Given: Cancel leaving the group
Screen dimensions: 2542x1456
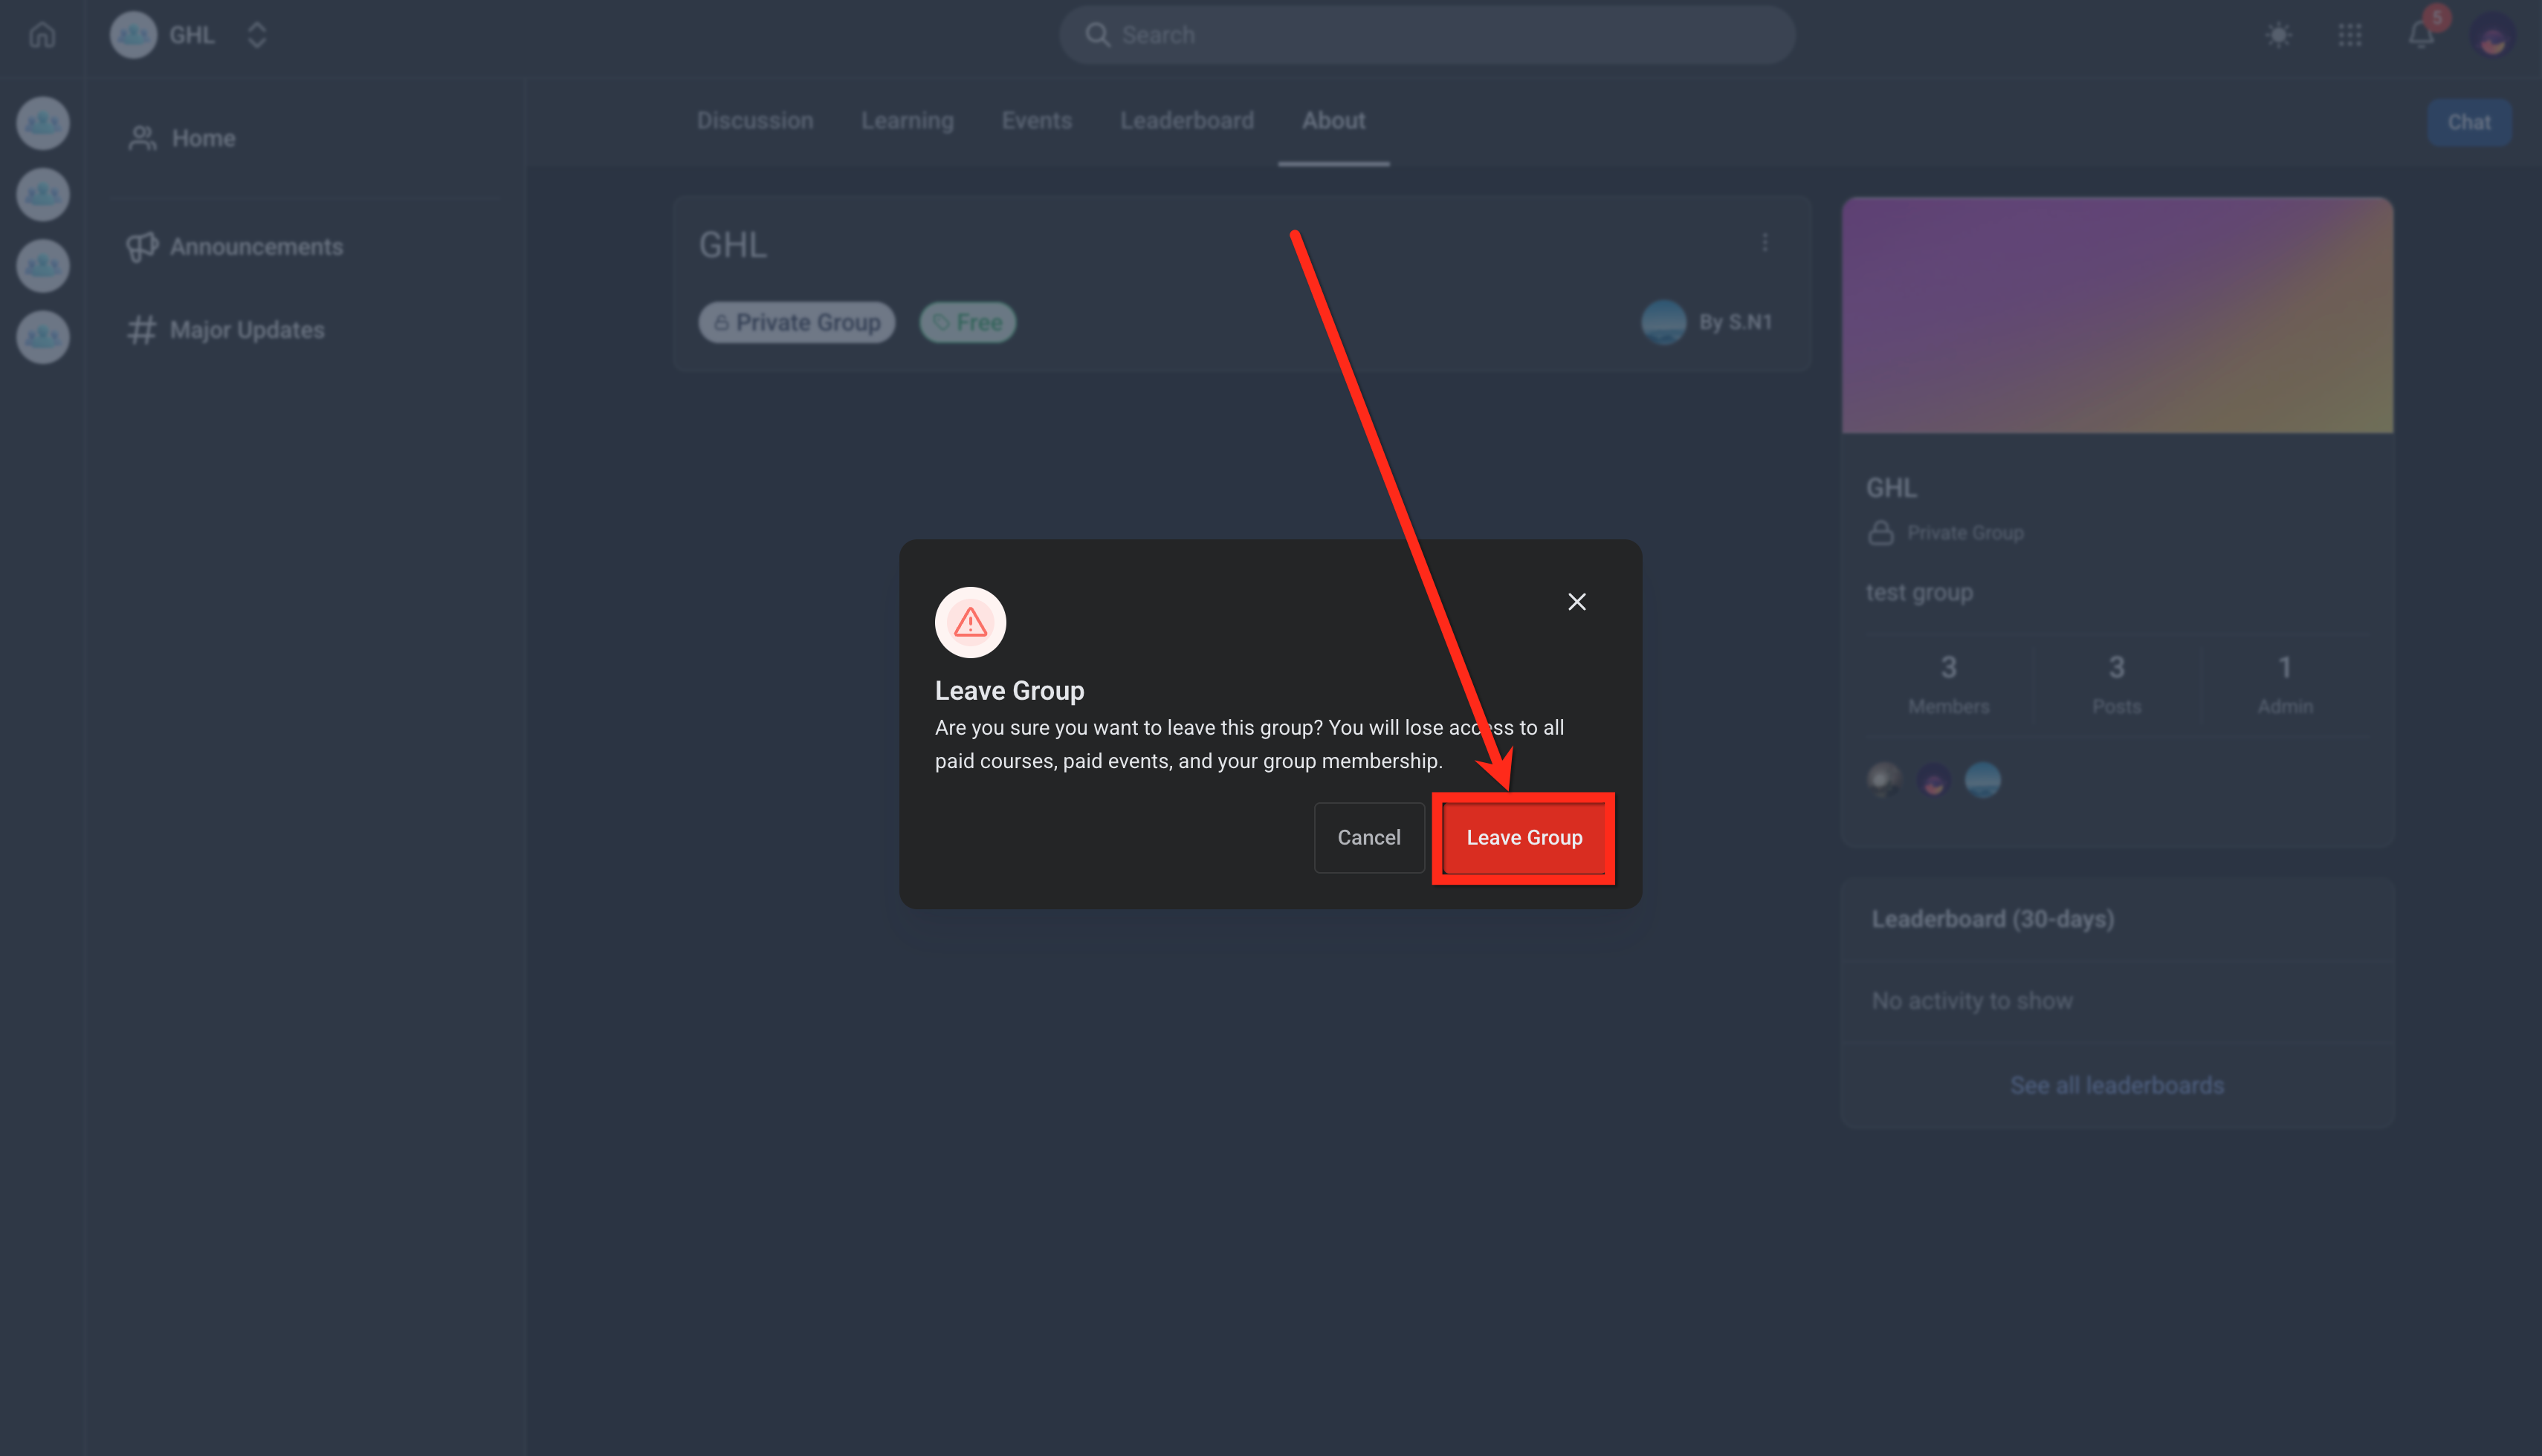Looking at the screenshot, I should coord(1368,838).
